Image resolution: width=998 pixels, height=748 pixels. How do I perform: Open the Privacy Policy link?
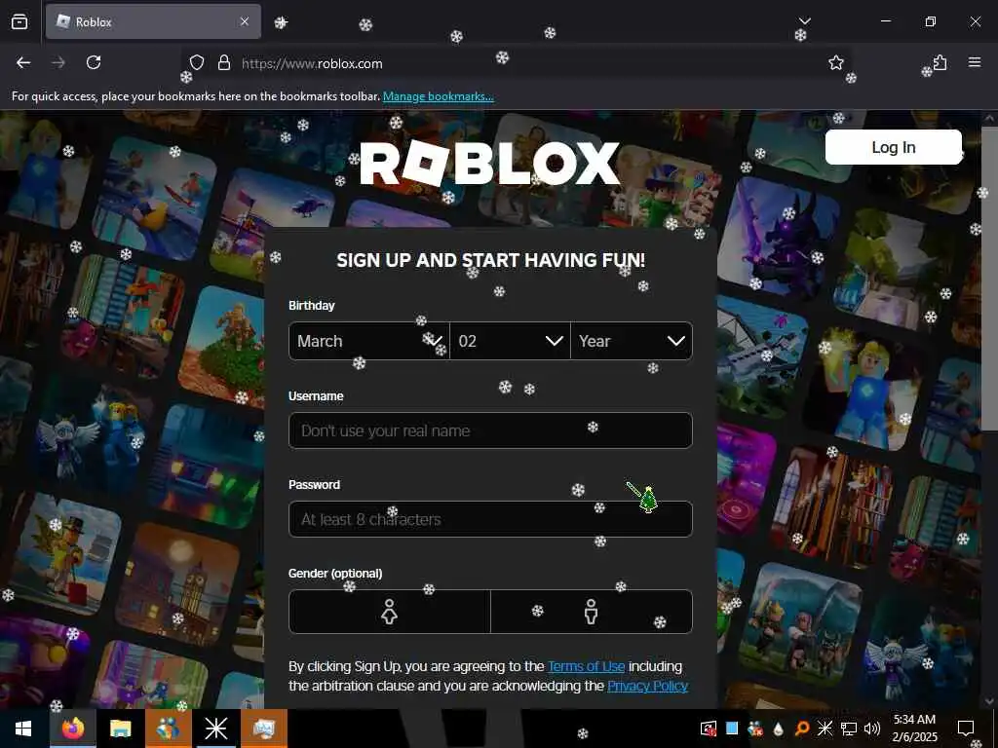(x=647, y=687)
